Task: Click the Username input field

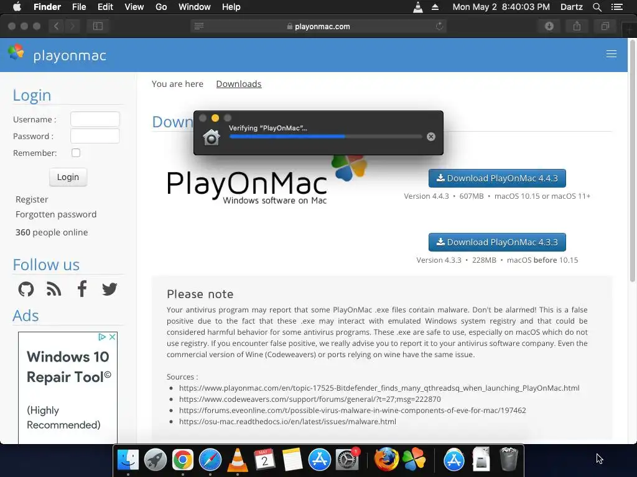Action: (95, 119)
